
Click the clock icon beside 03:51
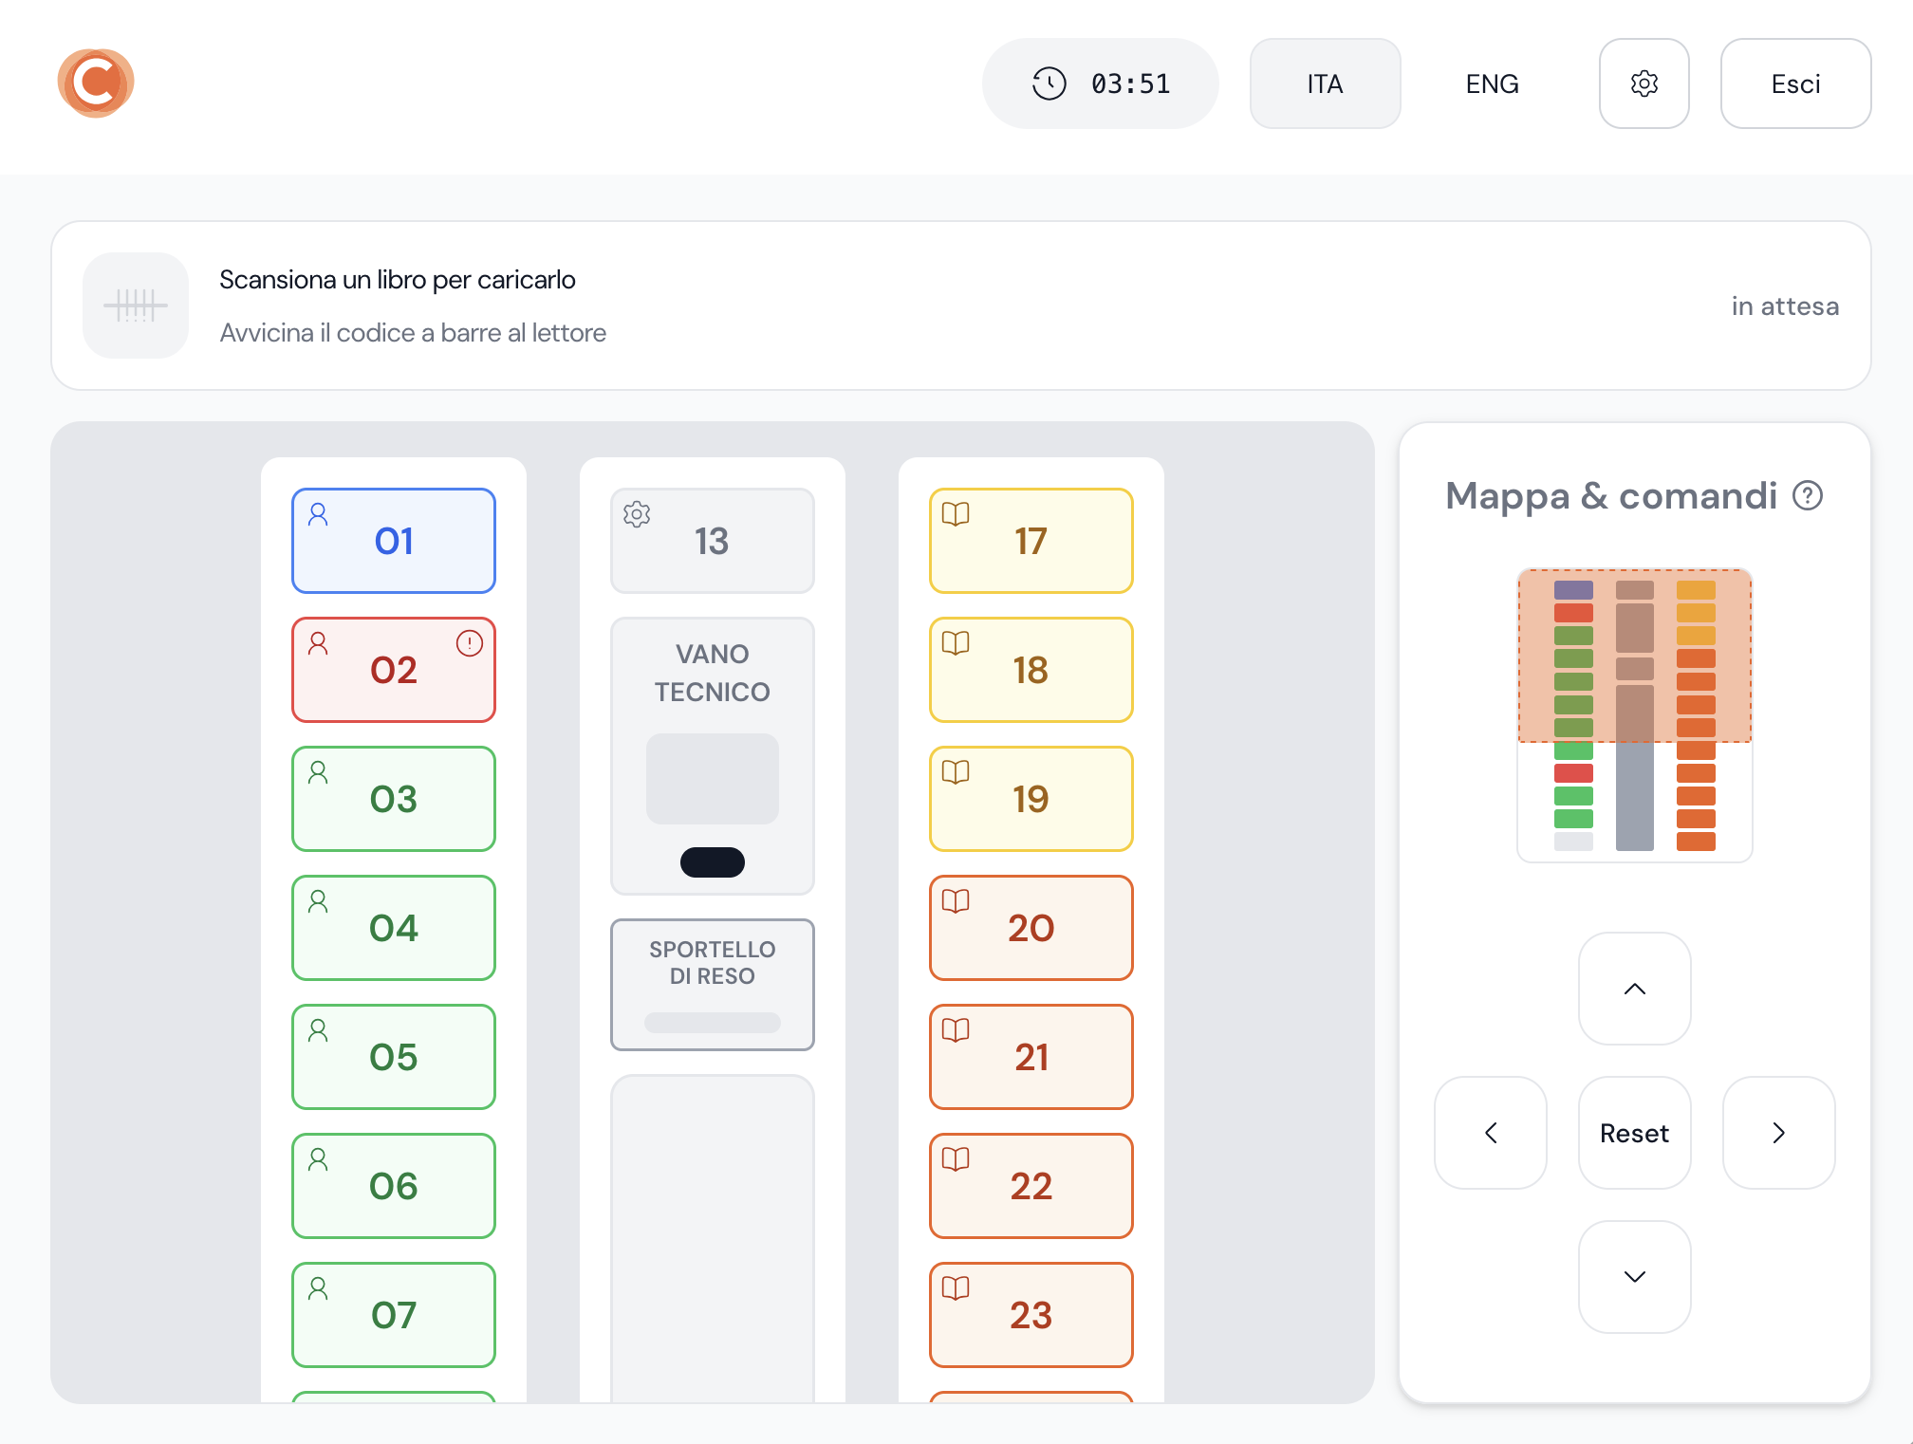(x=1049, y=83)
